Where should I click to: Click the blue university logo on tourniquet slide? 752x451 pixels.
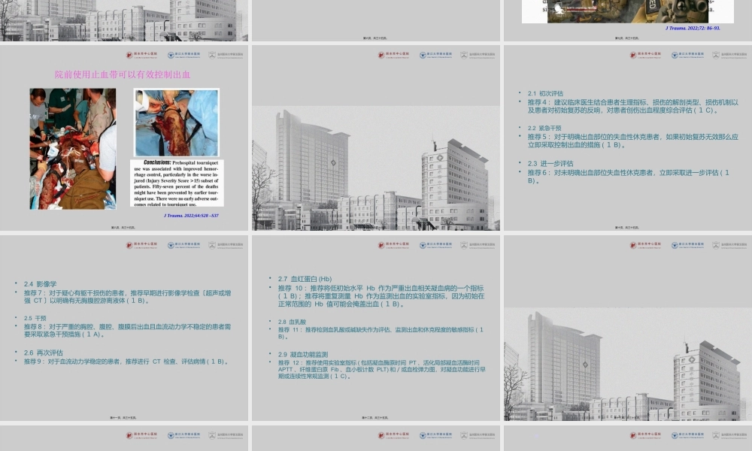pyautogui.click(x=183, y=55)
